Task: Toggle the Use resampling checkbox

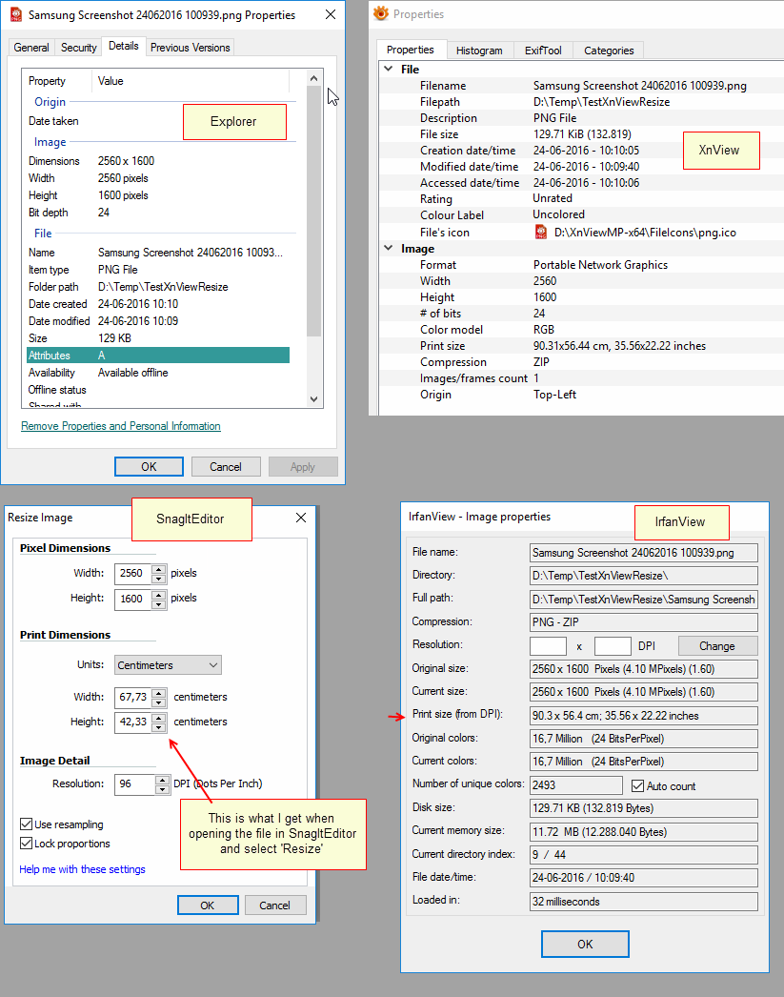Action: pyautogui.click(x=26, y=824)
